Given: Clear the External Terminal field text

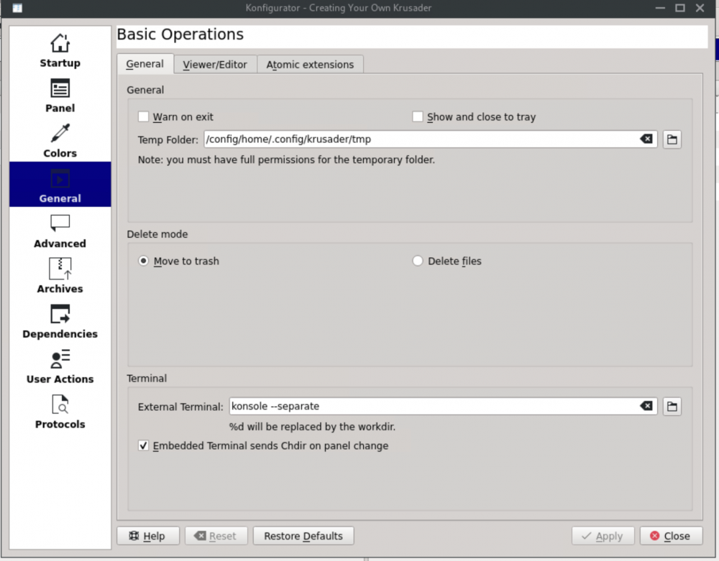Looking at the screenshot, I should (x=646, y=406).
